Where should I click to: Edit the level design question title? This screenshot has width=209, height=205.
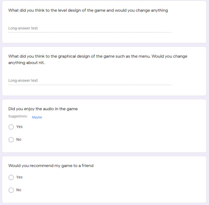(88, 10)
